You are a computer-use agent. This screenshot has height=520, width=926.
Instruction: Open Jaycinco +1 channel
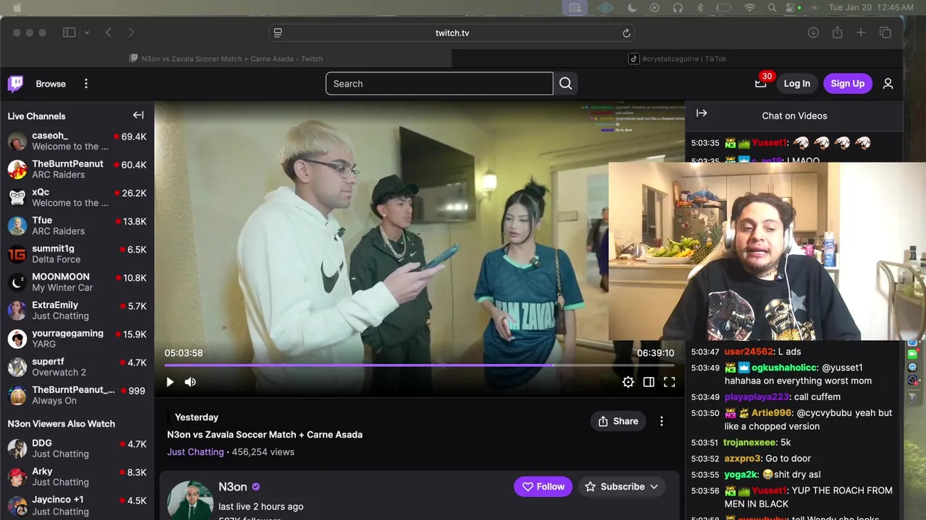[x=77, y=506]
